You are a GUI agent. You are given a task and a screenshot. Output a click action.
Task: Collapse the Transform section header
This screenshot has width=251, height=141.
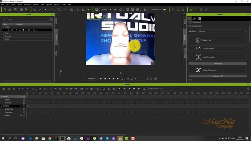pyautogui.click(x=218, y=76)
